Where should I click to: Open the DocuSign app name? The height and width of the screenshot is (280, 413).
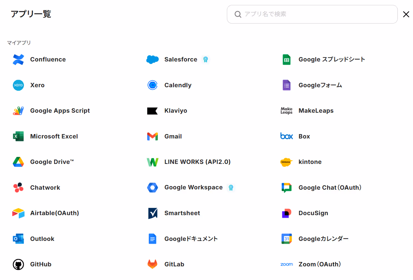point(313,213)
